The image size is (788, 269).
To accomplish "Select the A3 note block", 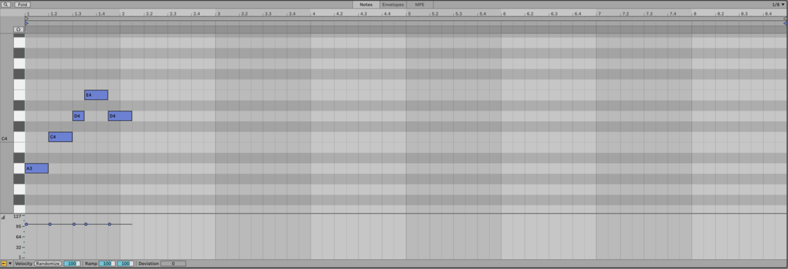I will [x=37, y=168].
